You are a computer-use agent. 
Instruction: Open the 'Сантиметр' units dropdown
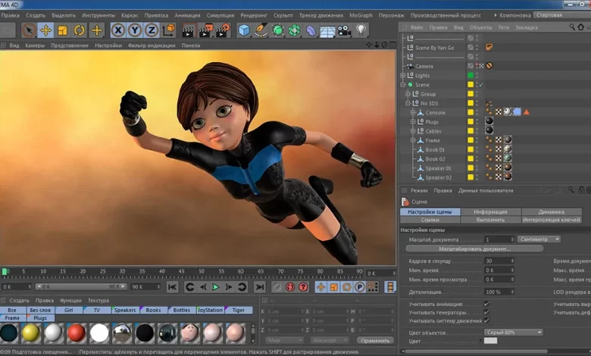[x=539, y=239]
